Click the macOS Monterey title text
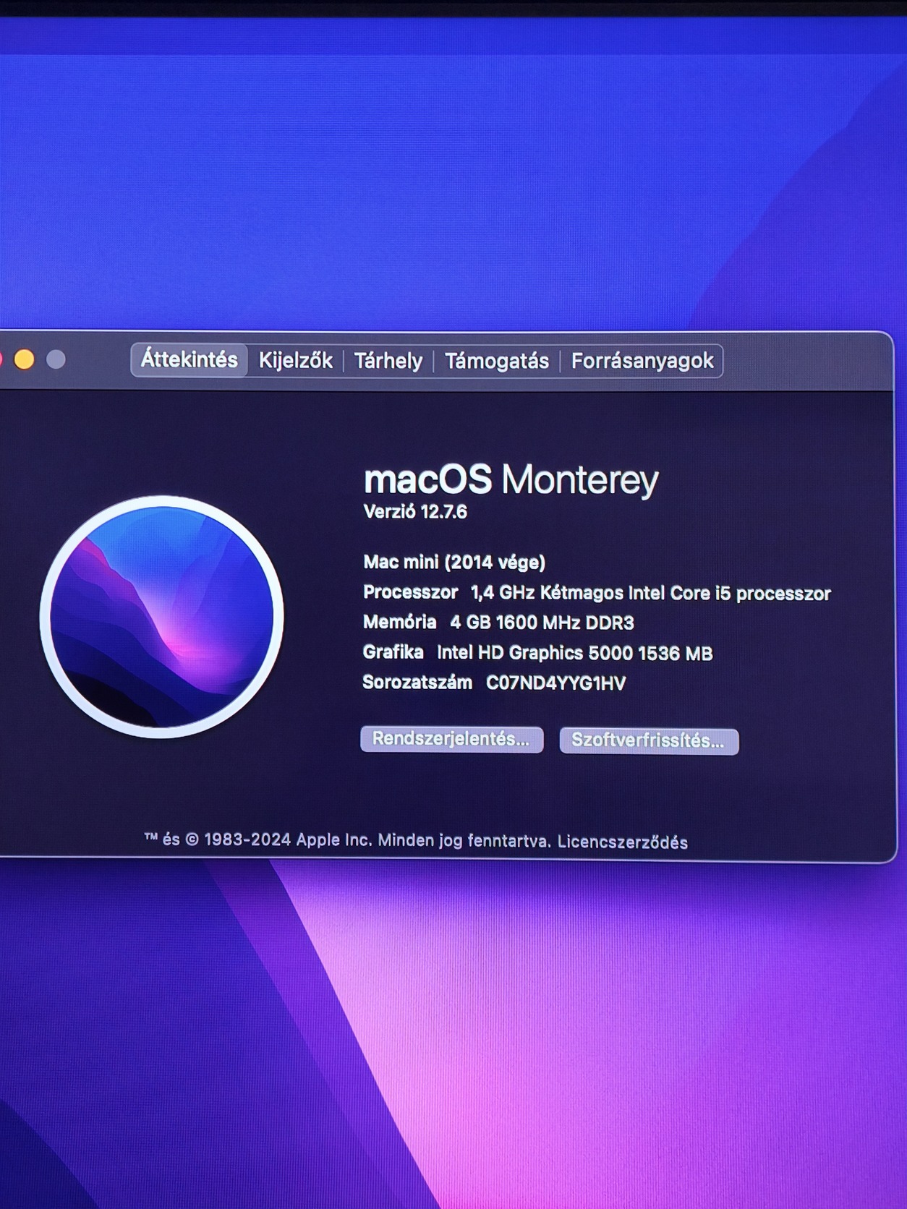 click(x=511, y=479)
